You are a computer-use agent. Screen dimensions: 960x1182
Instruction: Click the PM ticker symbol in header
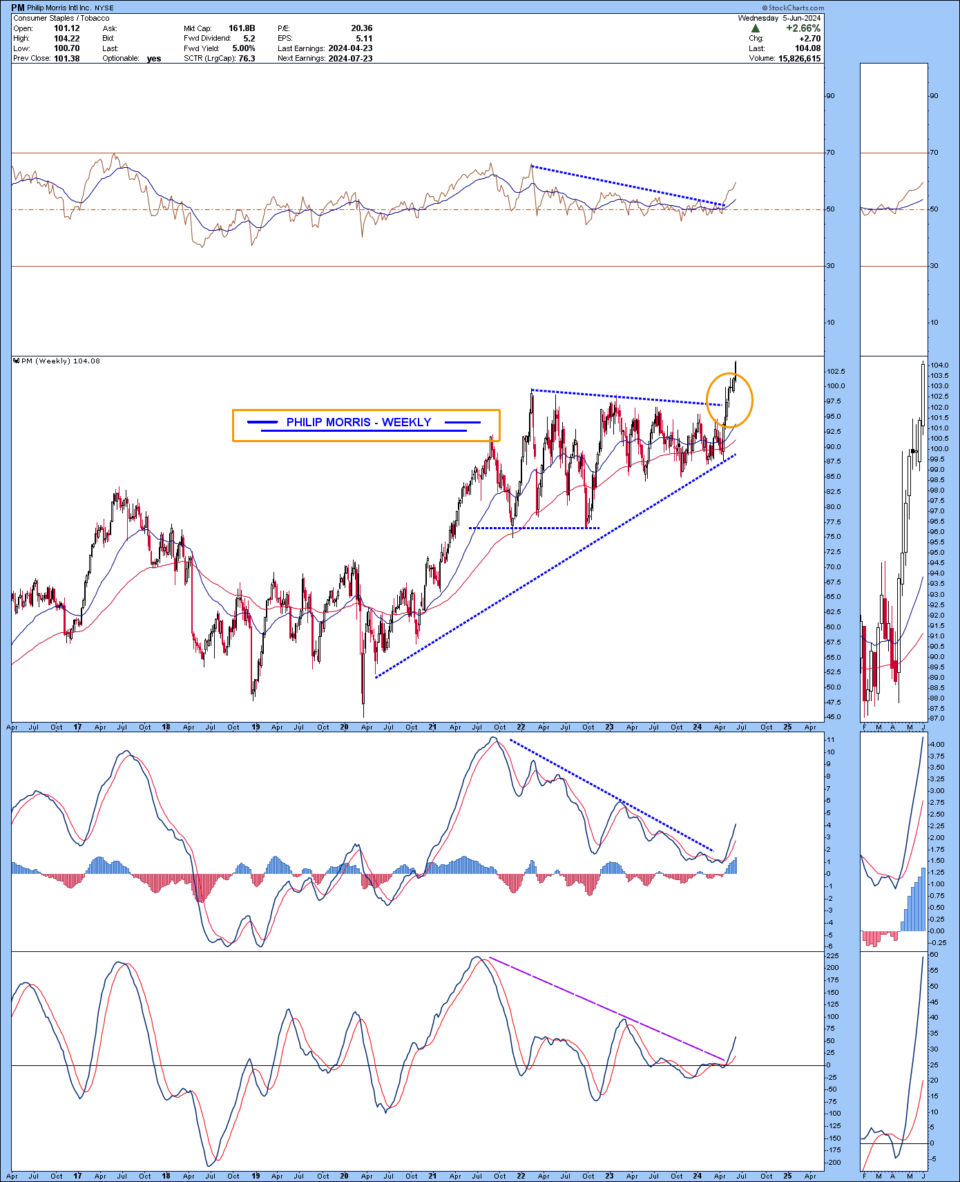pyautogui.click(x=18, y=8)
